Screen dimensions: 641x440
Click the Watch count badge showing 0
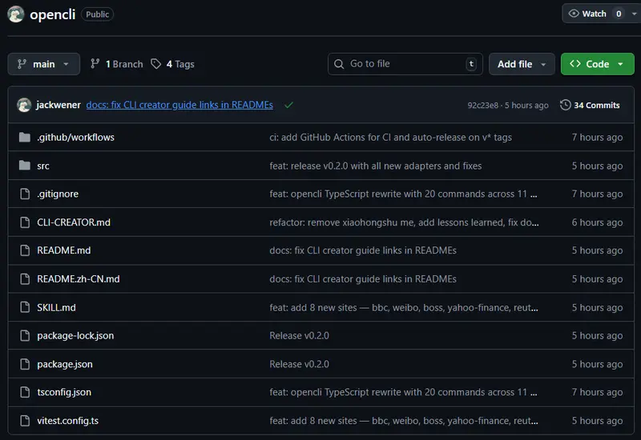[619, 14]
